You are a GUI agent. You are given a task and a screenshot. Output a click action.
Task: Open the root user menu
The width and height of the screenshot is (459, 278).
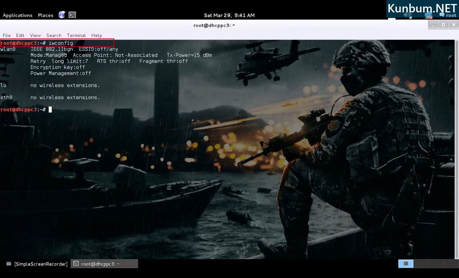(451, 15)
